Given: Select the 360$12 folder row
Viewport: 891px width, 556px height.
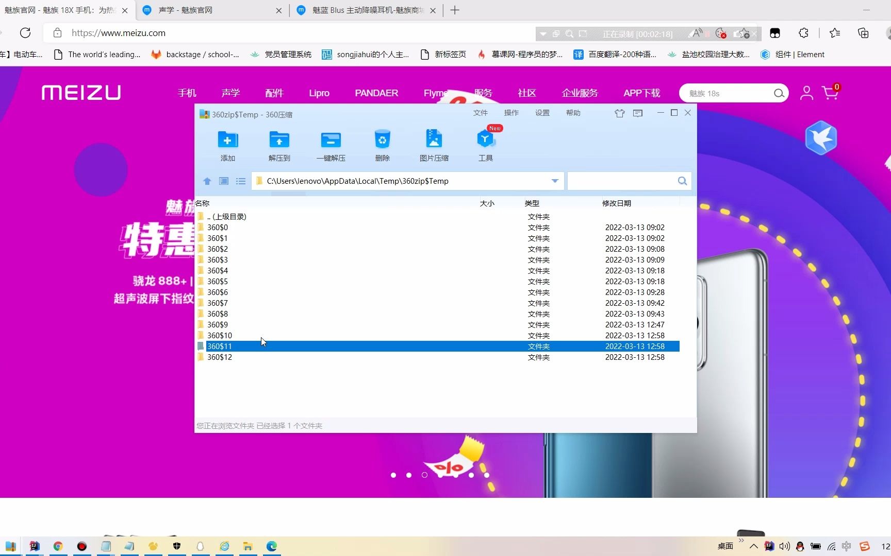Looking at the screenshot, I should pyautogui.click(x=438, y=357).
